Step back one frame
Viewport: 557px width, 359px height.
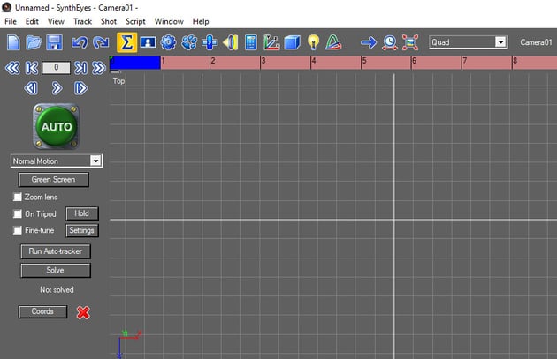point(31,88)
